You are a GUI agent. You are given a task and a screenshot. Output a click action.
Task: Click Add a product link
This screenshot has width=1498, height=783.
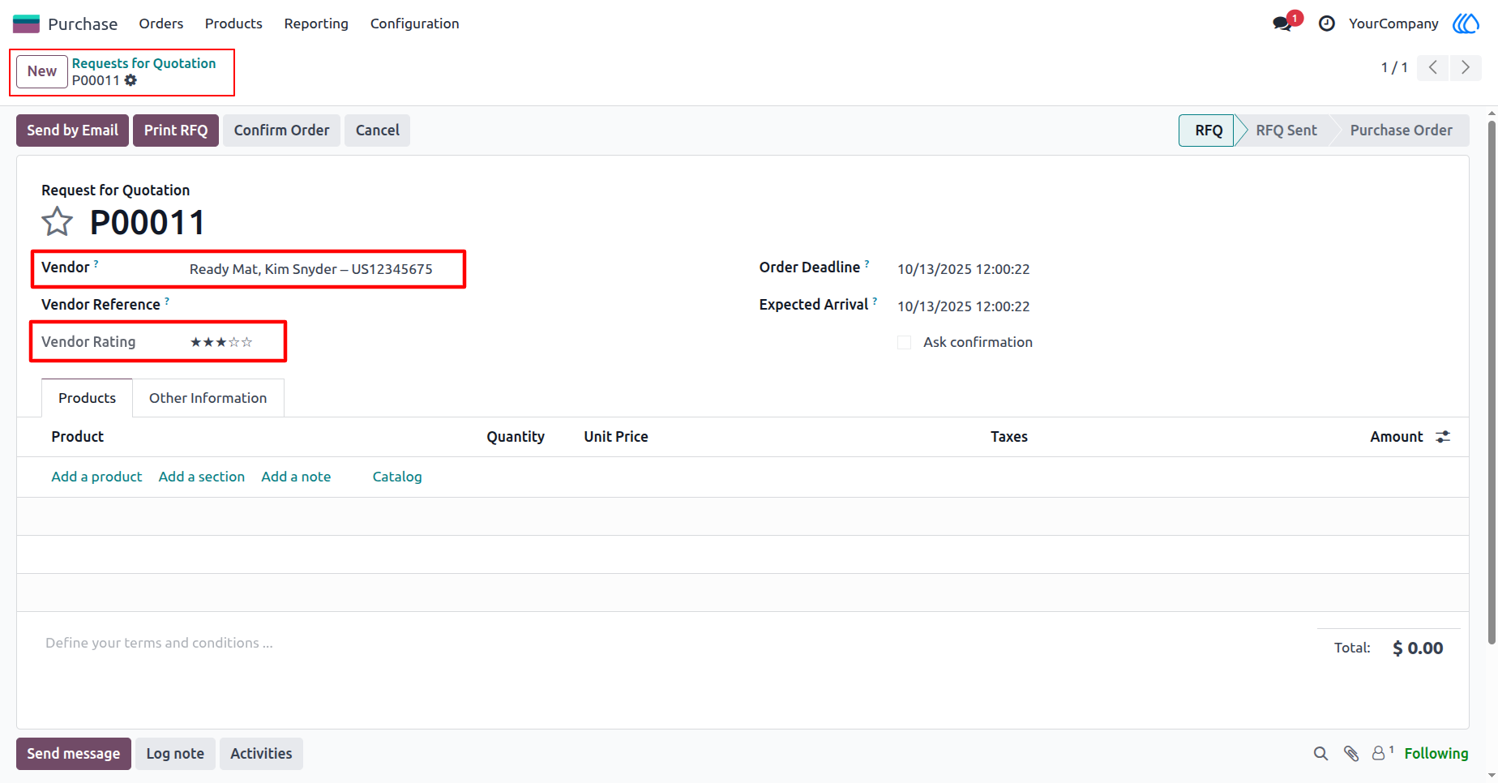[96, 477]
